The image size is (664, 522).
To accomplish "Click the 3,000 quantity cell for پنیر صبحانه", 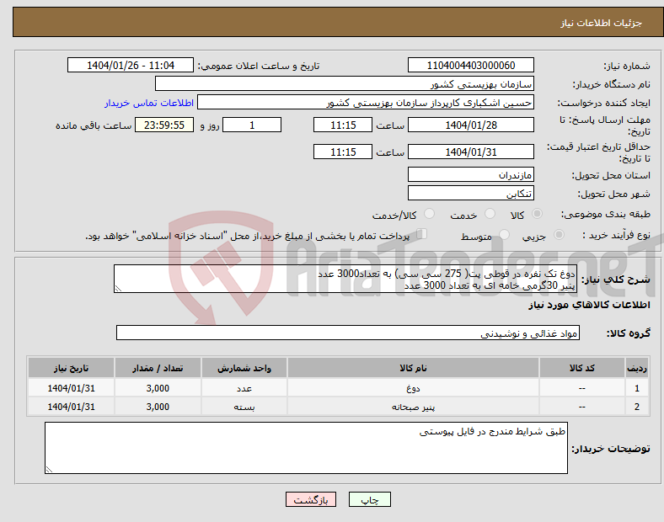I will point(158,407).
